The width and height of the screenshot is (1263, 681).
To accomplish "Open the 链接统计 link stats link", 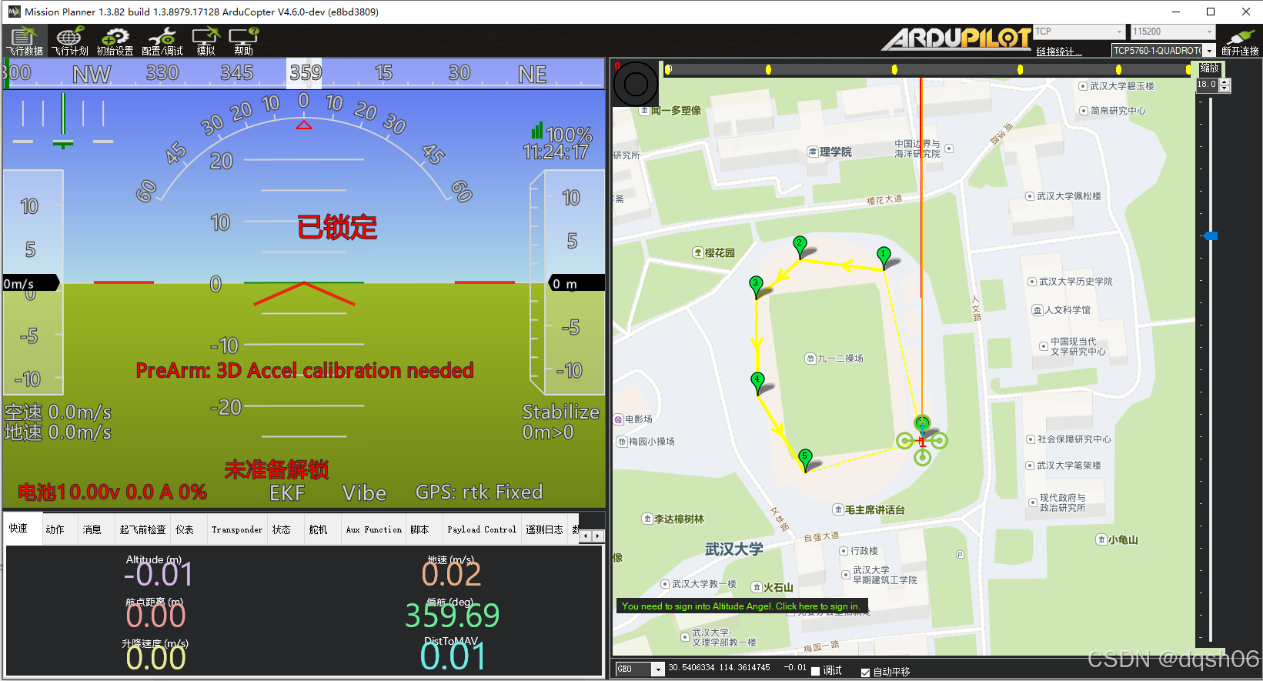I will [x=1058, y=52].
